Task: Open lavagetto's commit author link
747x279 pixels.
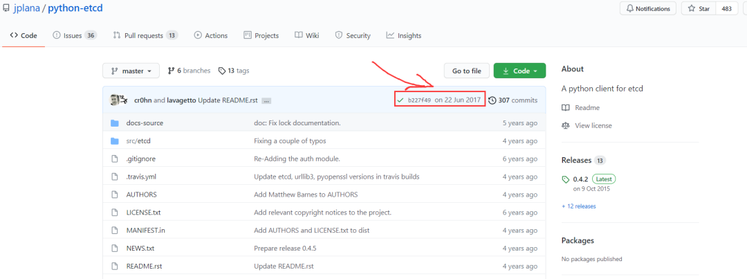Action: (x=181, y=100)
